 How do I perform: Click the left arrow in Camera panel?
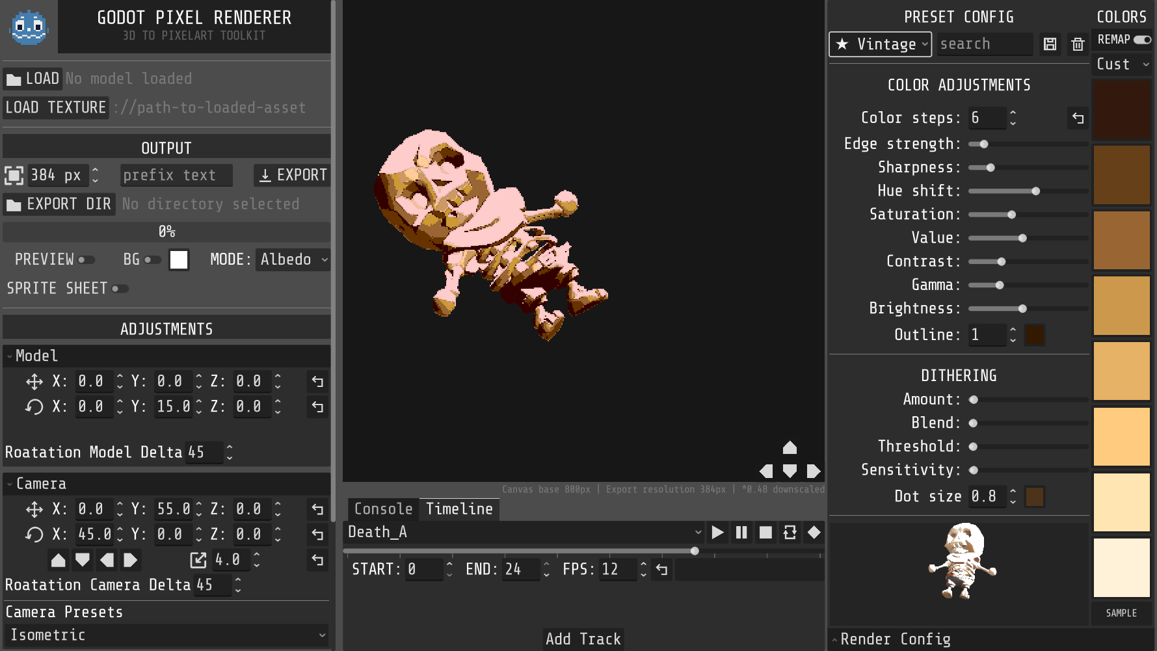coord(107,560)
